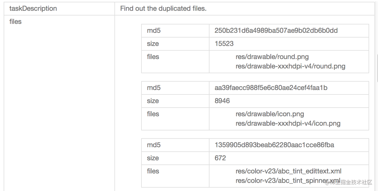The width and height of the screenshot is (378, 191).
Task: Click the taskDescription header cell
Action: (59, 9)
